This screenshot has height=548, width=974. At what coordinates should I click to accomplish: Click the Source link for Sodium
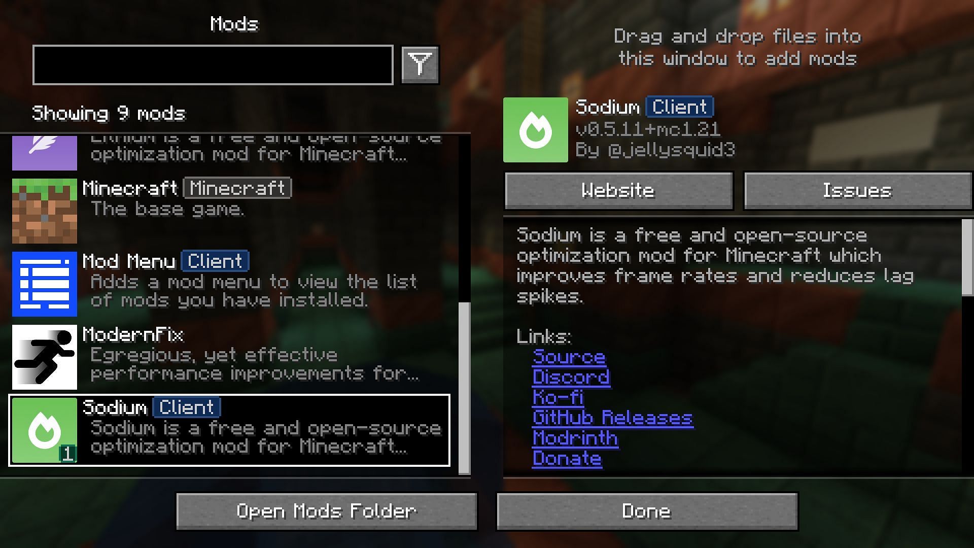tap(569, 356)
